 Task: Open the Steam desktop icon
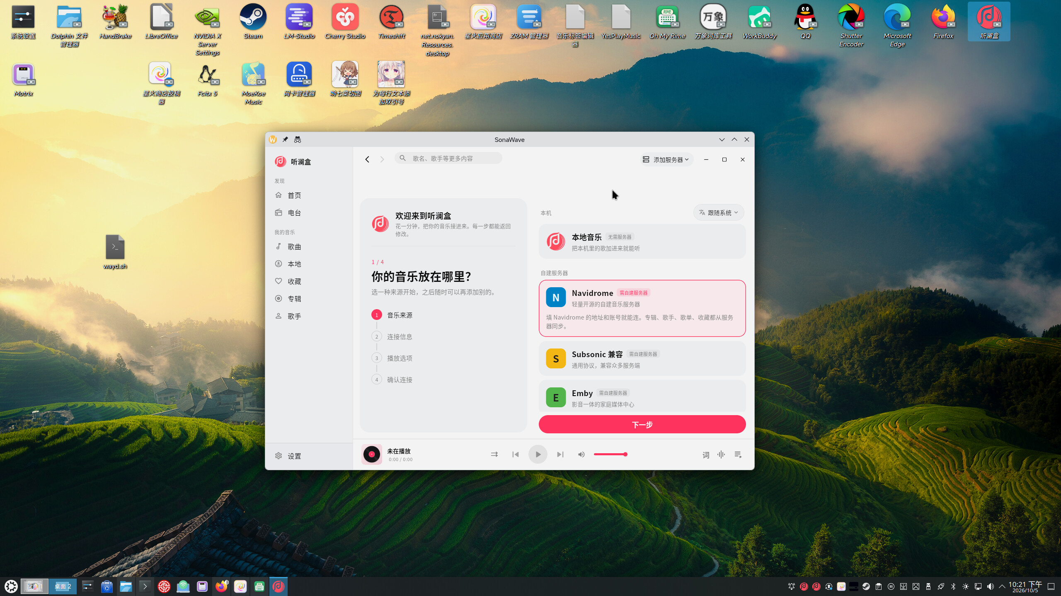point(253,22)
